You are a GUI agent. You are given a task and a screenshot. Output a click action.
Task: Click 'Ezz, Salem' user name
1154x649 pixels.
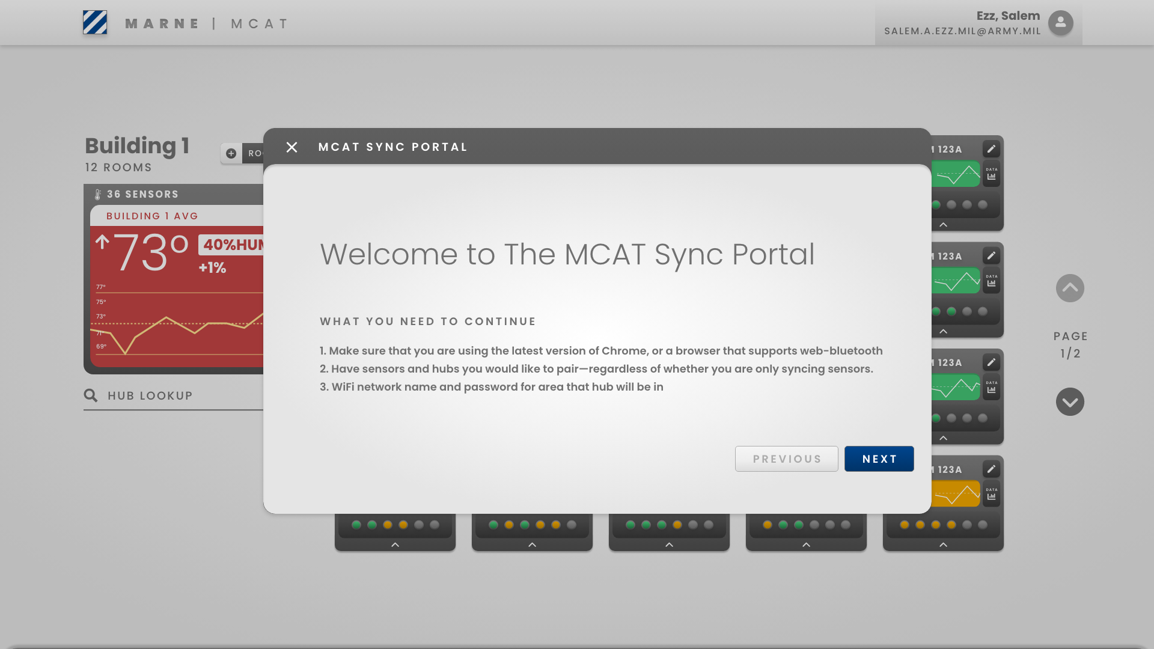(1008, 16)
